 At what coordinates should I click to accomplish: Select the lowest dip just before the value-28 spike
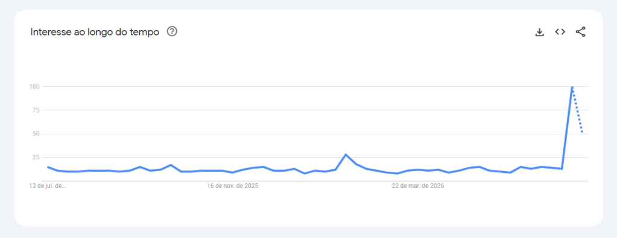click(305, 174)
